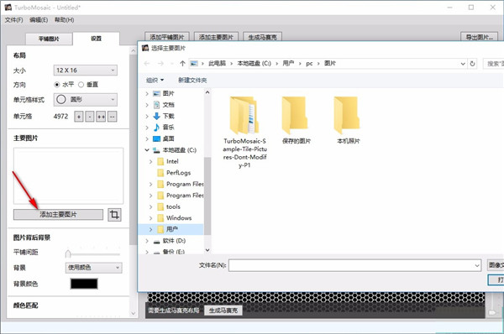Expand the 图片 tree node chevron
Image resolution: width=504 pixels, height=334 pixels.
tap(147, 93)
